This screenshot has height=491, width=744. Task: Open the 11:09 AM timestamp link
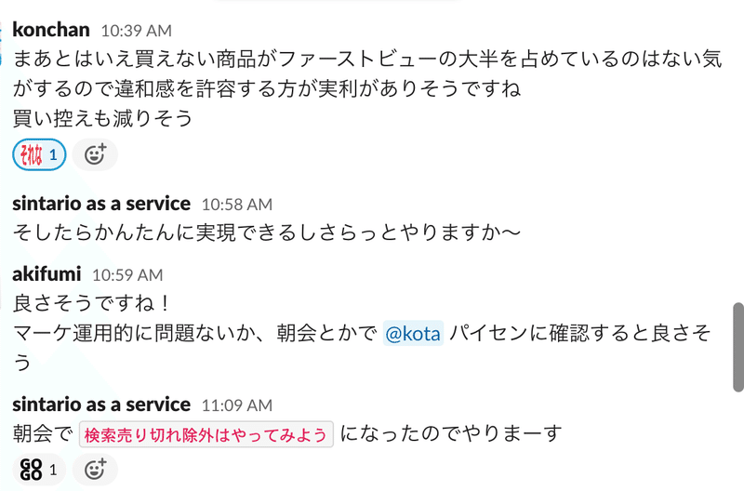click(237, 405)
